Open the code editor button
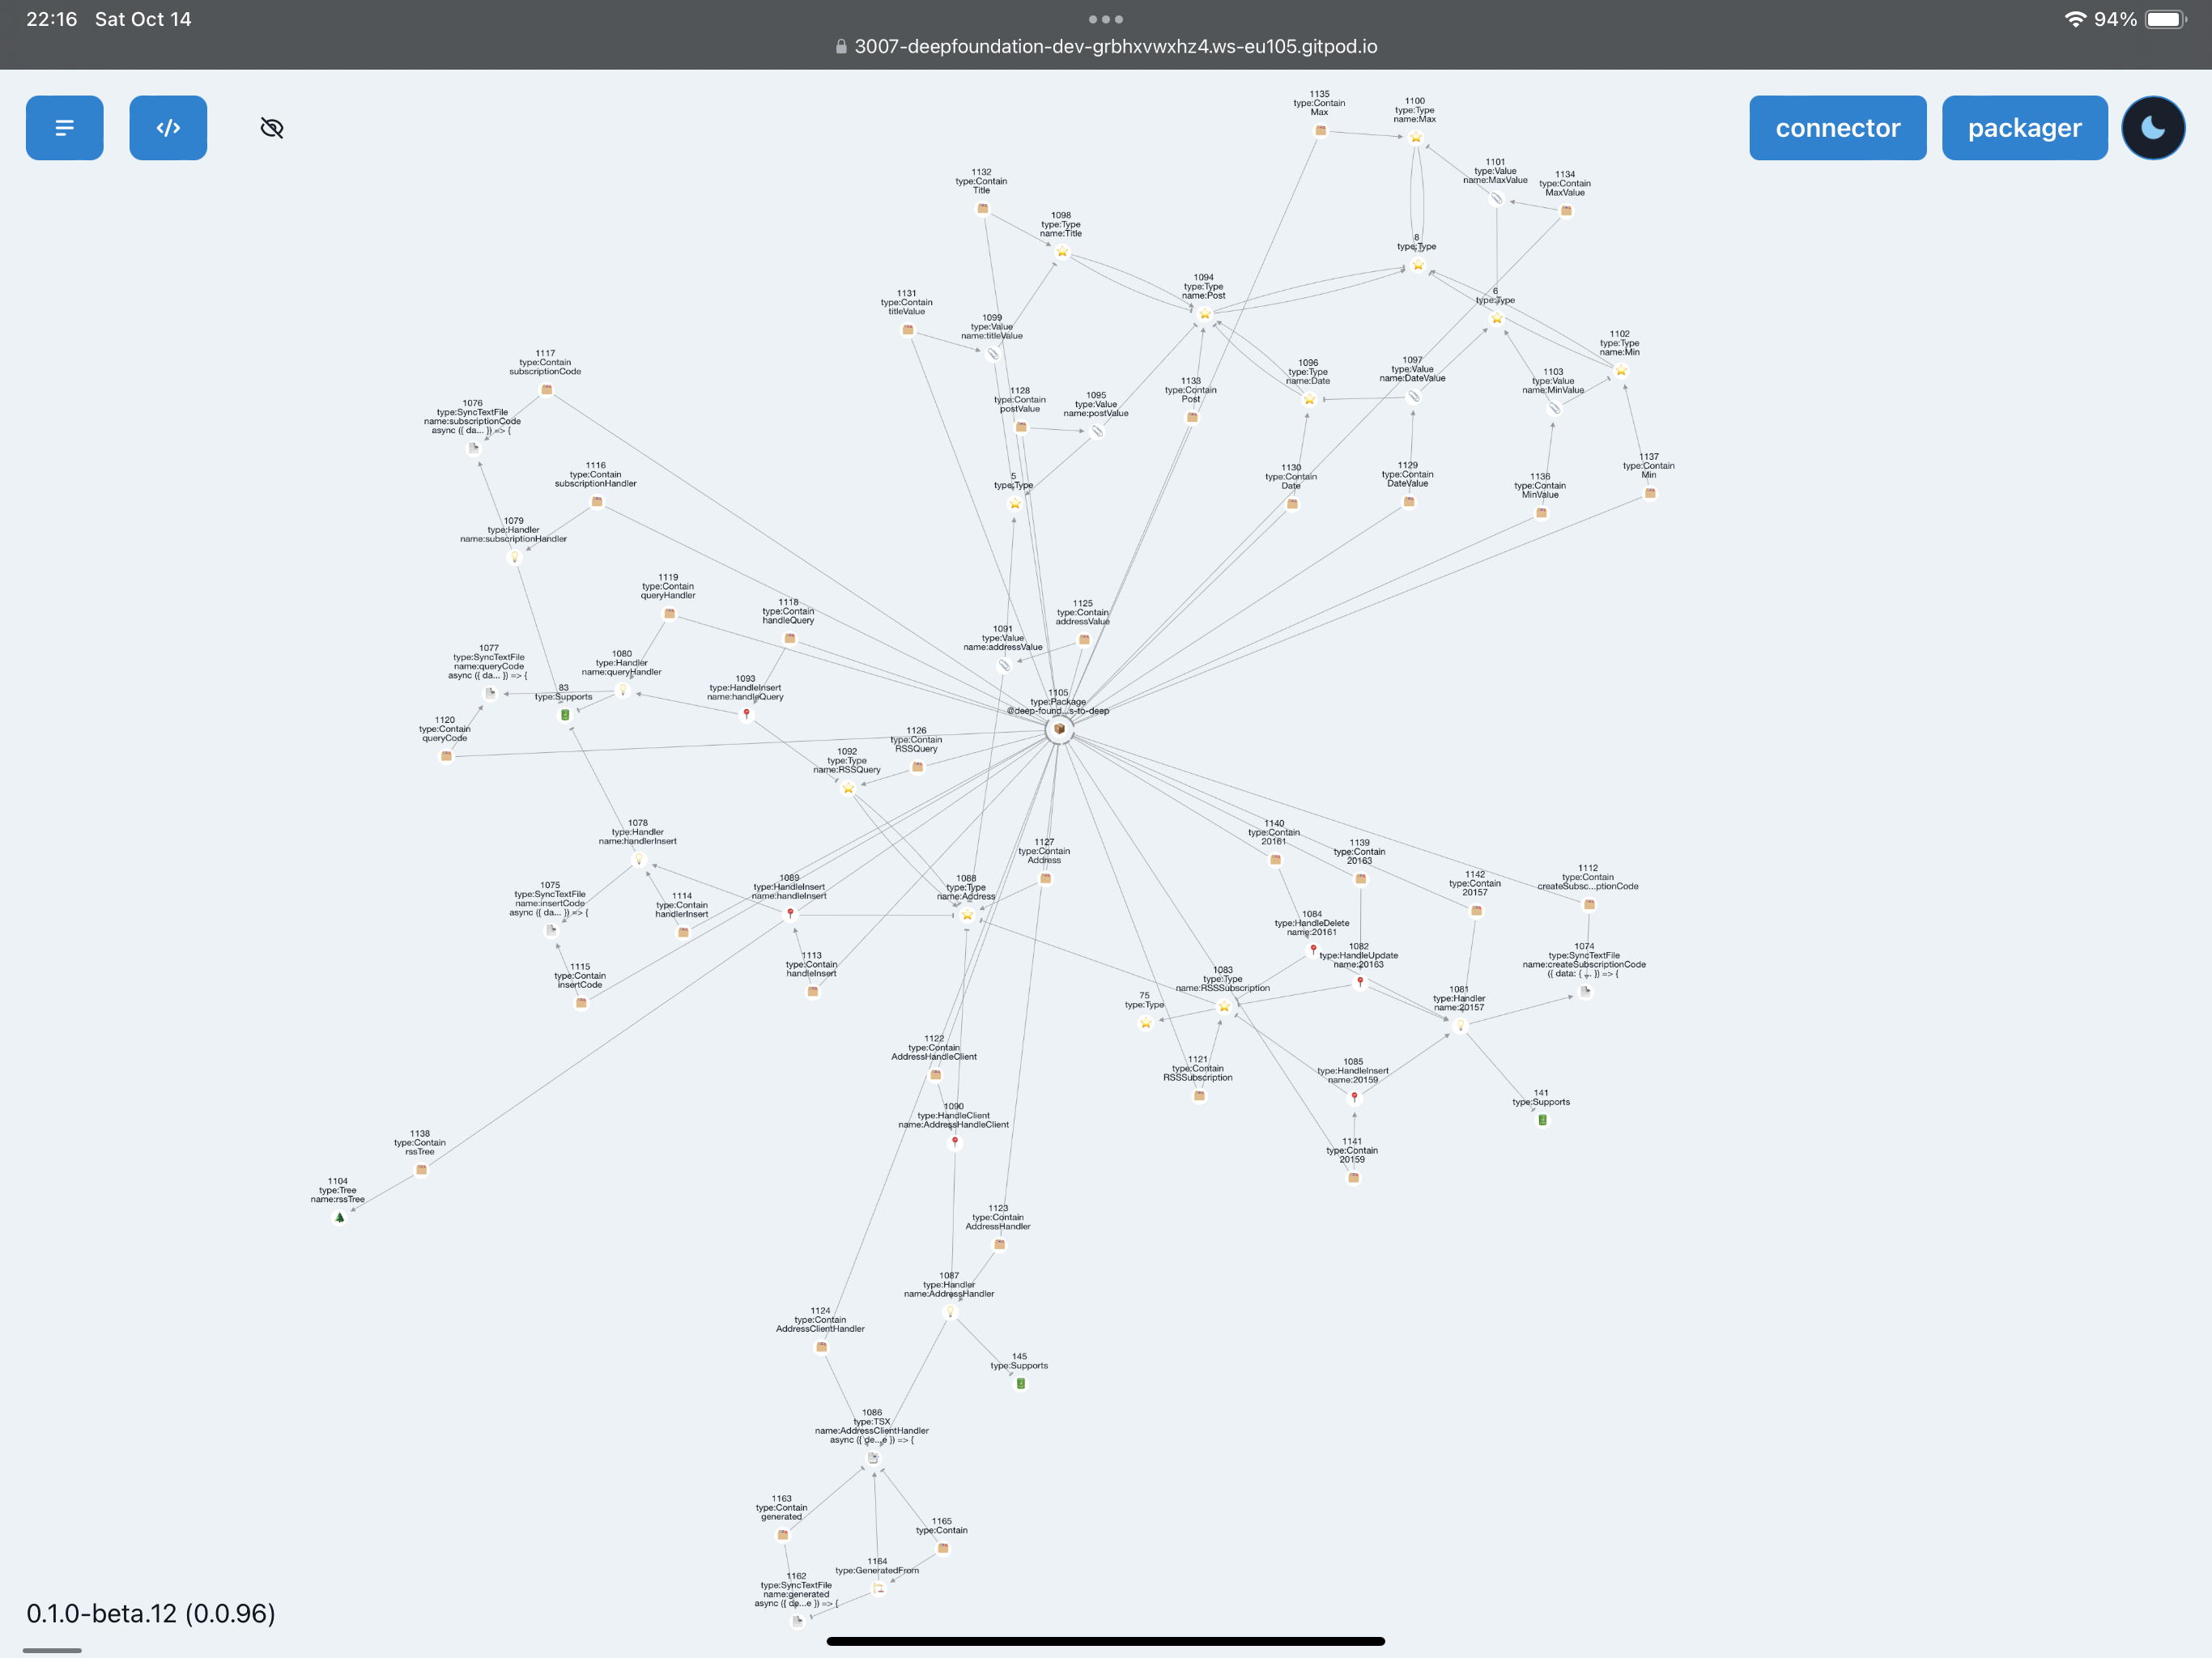 [x=168, y=128]
